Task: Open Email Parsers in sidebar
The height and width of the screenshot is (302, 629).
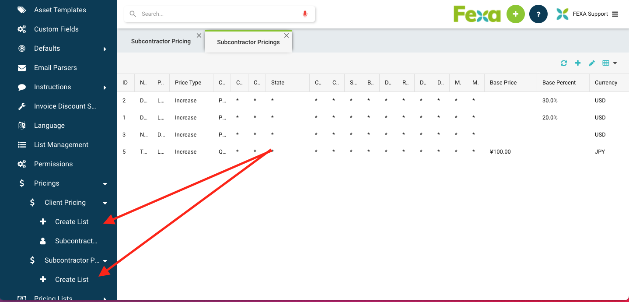Action: 55,68
